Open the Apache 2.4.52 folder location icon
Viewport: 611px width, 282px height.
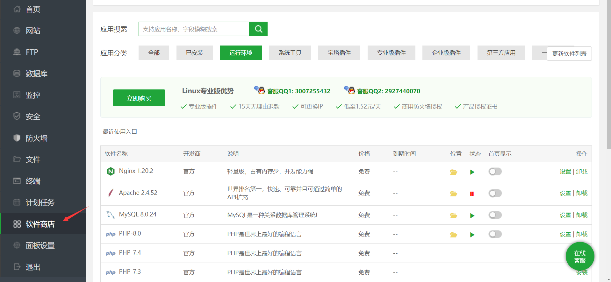454,194
